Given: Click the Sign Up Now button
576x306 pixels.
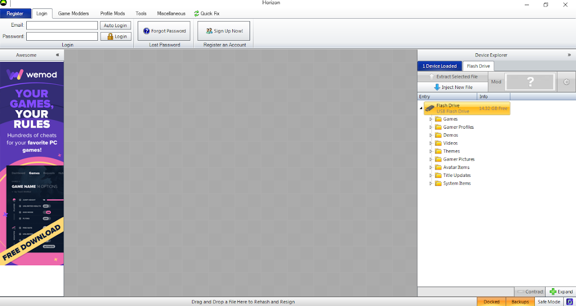Looking at the screenshot, I should click(x=223, y=30).
